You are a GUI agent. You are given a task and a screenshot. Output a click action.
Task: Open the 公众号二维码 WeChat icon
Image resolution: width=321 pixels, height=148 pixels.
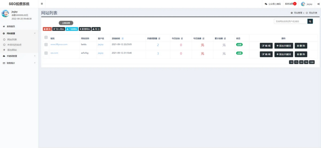coord(266,4)
